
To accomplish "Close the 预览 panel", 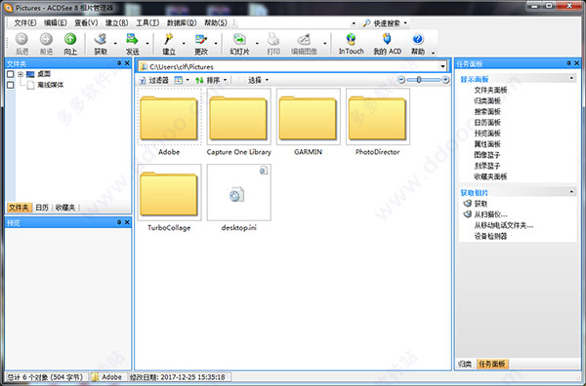I will 127,222.
